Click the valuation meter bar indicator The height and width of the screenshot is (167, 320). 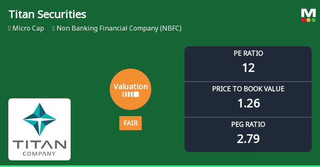(130, 94)
